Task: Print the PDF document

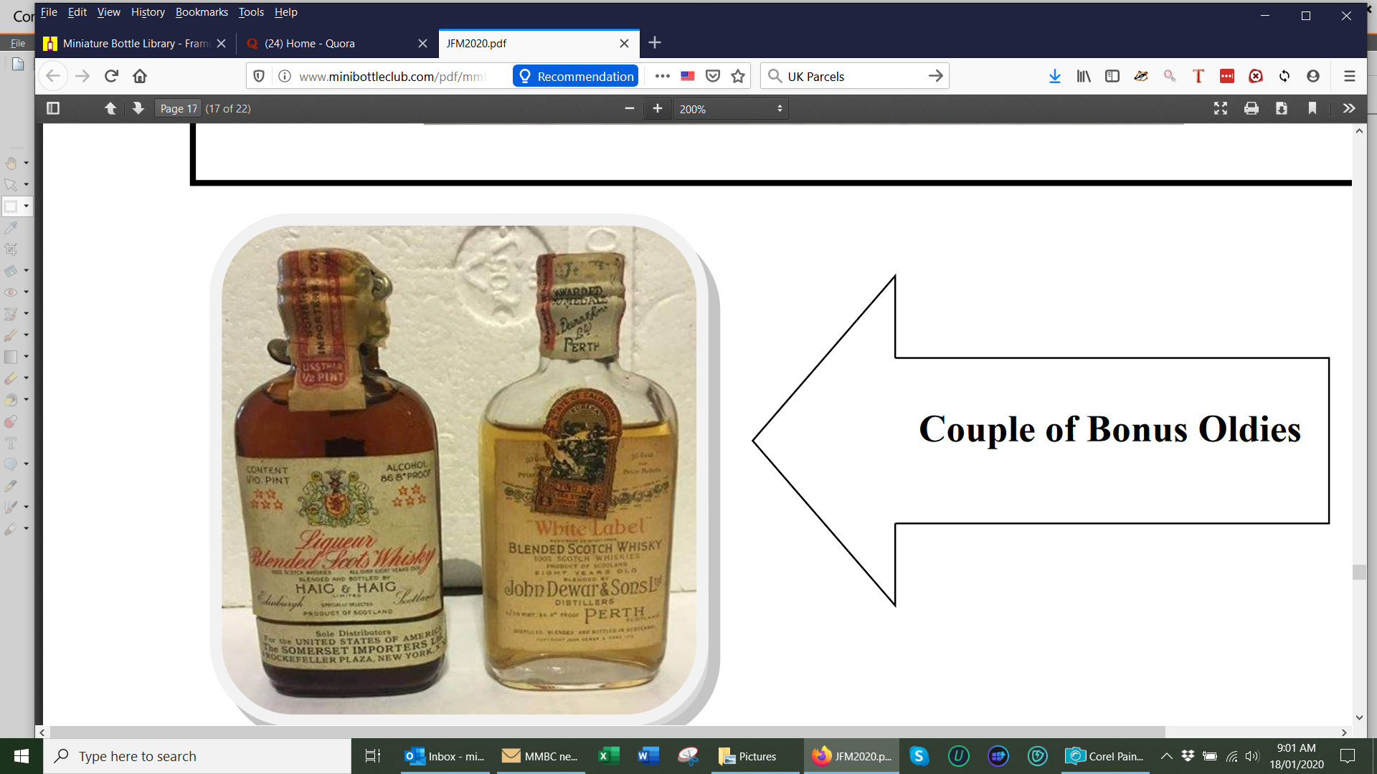Action: [1251, 108]
